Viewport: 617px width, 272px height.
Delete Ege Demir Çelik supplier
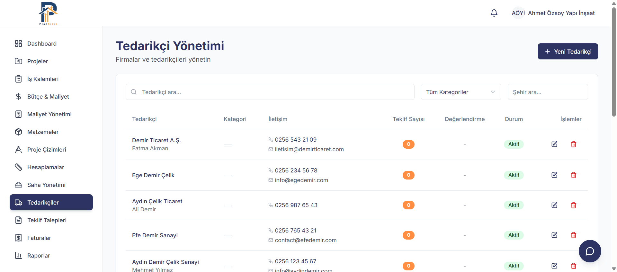coord(574,175)
